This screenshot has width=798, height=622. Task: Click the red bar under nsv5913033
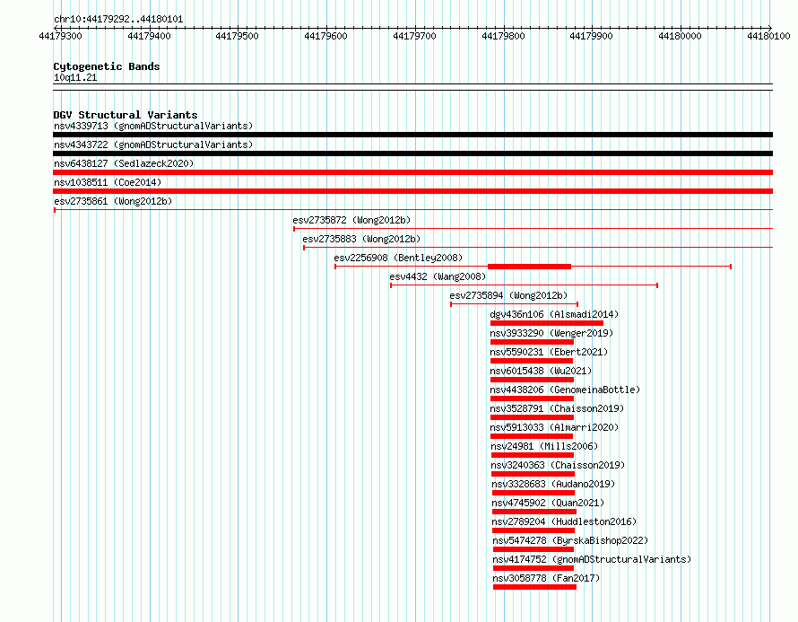[x=532, y=436]
